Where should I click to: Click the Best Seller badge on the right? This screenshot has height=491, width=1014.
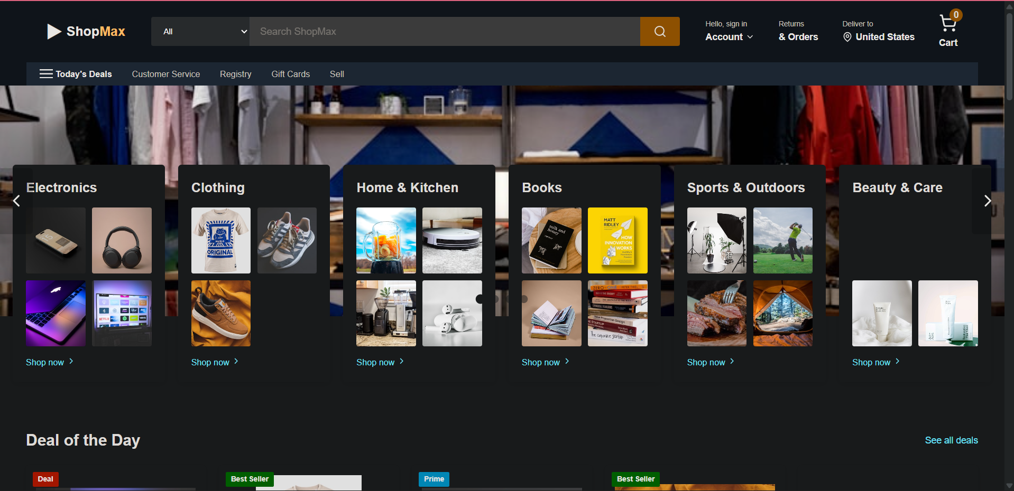click(x=635, y=479)
